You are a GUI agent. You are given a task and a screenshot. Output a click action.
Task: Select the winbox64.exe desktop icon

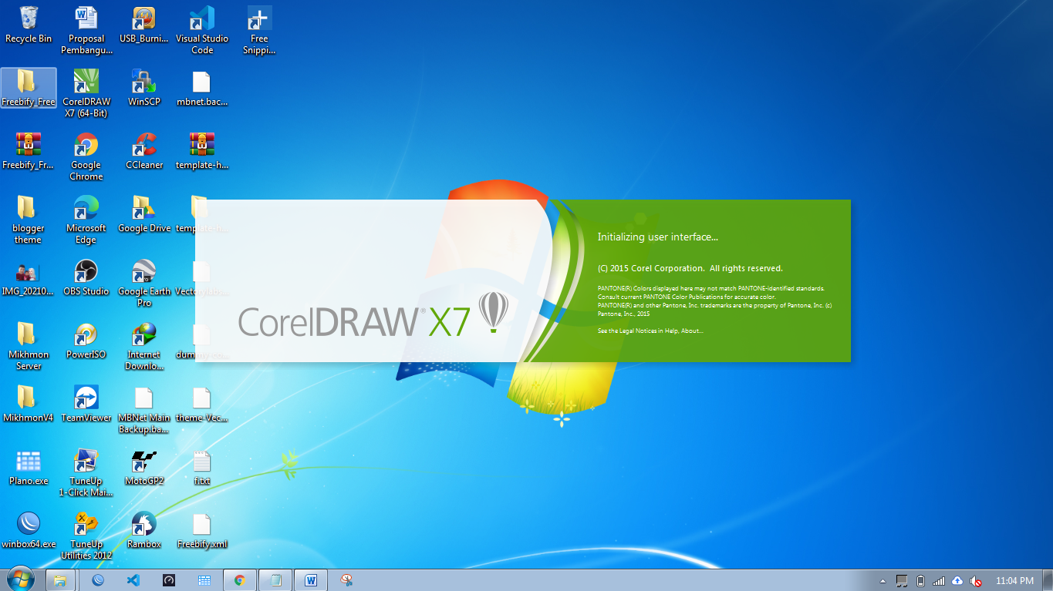29,530
